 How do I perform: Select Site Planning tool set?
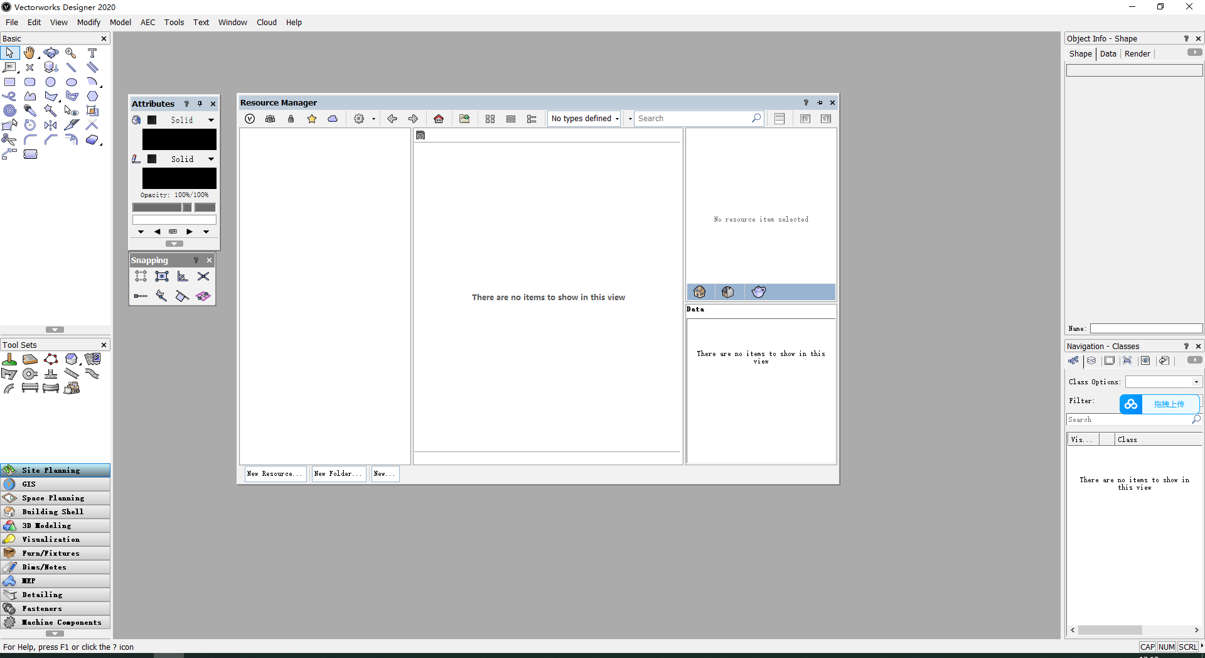55,470
